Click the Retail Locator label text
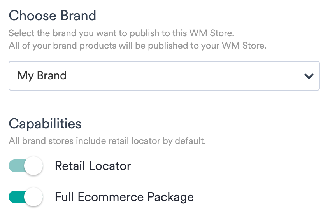 93,166
